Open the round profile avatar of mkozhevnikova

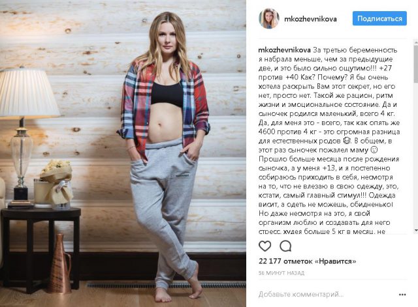point(268,19)
